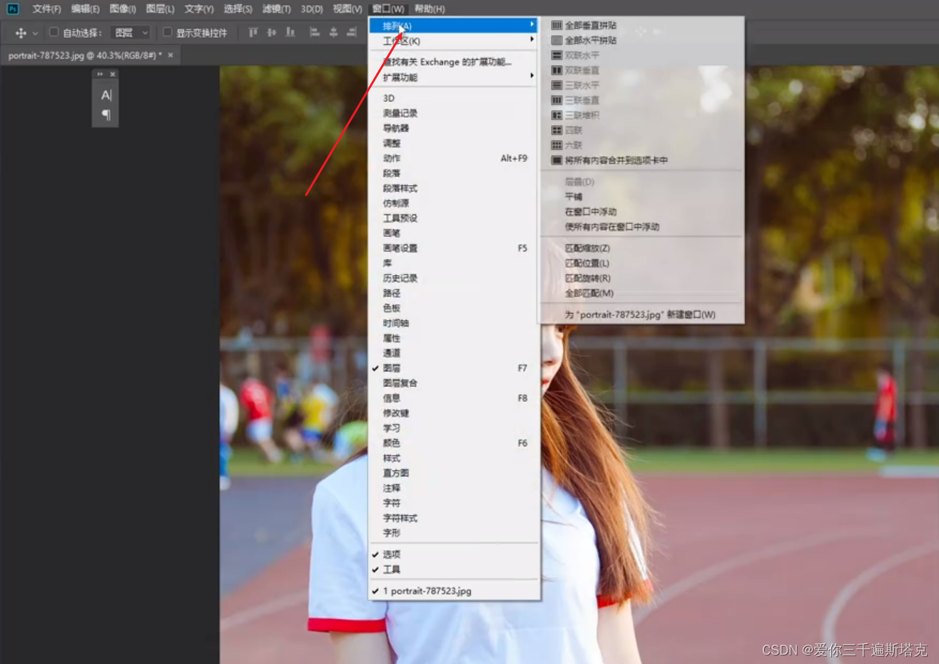Open the 图像(I) menu

click(x=123, y=9)
